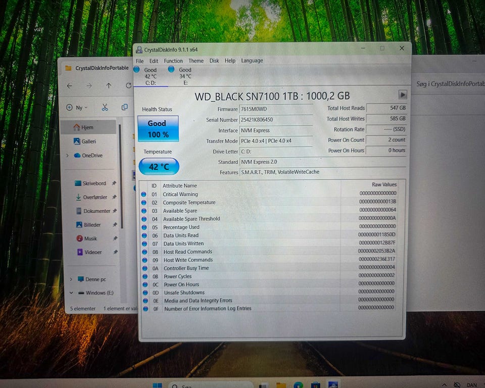Open the Ny (New) dropdown in Explorer
The image size is (485, 388).
pos(77,108)
